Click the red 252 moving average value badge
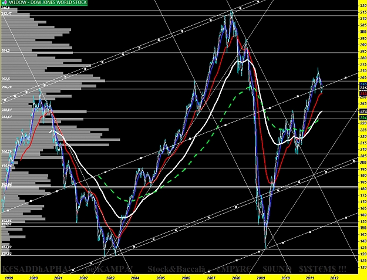Viewport: 367px width, 280px height. [363, 93]
